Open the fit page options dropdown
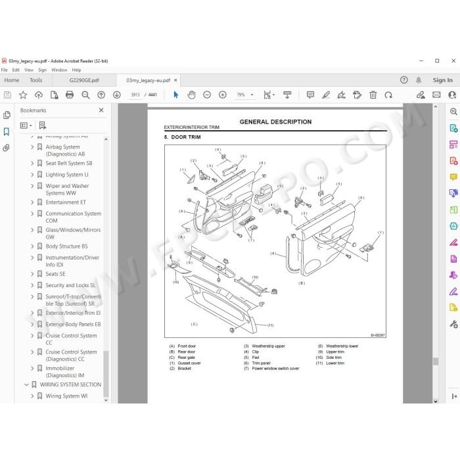Image resolution: width=460 pixels, height=460 pixels. click(274, 95)
